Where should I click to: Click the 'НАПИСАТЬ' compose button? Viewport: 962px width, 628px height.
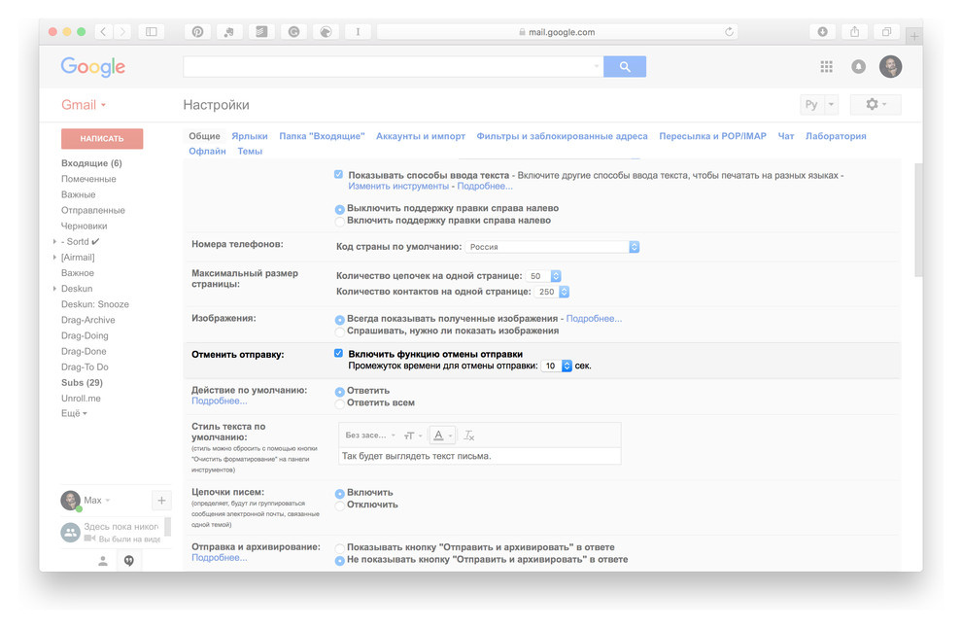coord(102,139)
